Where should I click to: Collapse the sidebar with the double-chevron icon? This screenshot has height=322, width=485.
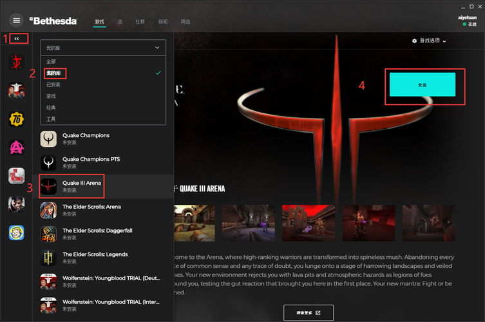pyautogui.click(x=17, y=39)
